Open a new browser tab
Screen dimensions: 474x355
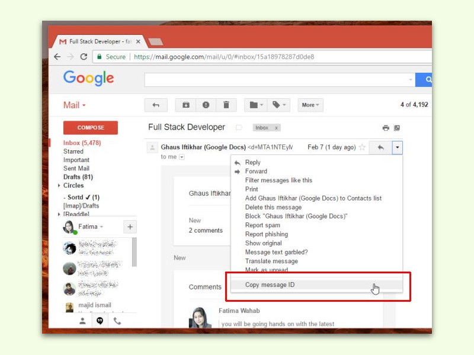(156, 41)
